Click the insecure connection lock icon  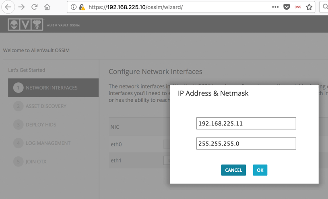pos(82,7)
